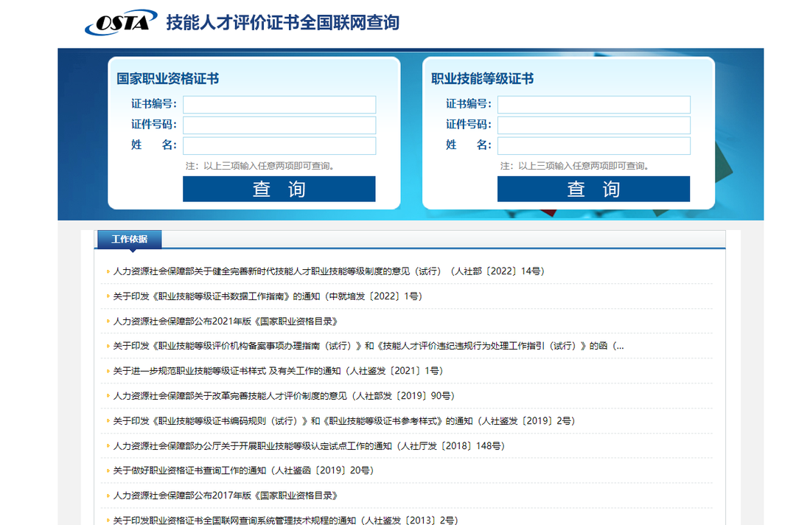Image resolution: width=796 pixels, height=525 pixels.
Task: Select the 工作依据 tab
Action: (130, 239)
